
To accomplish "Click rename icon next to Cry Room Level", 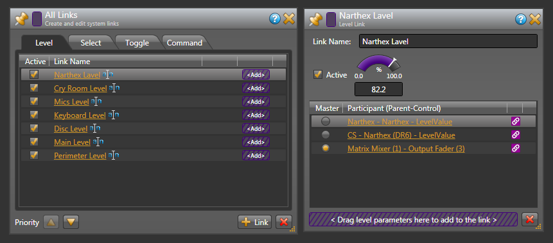I will pyautogui.click(x=114, y=88).
